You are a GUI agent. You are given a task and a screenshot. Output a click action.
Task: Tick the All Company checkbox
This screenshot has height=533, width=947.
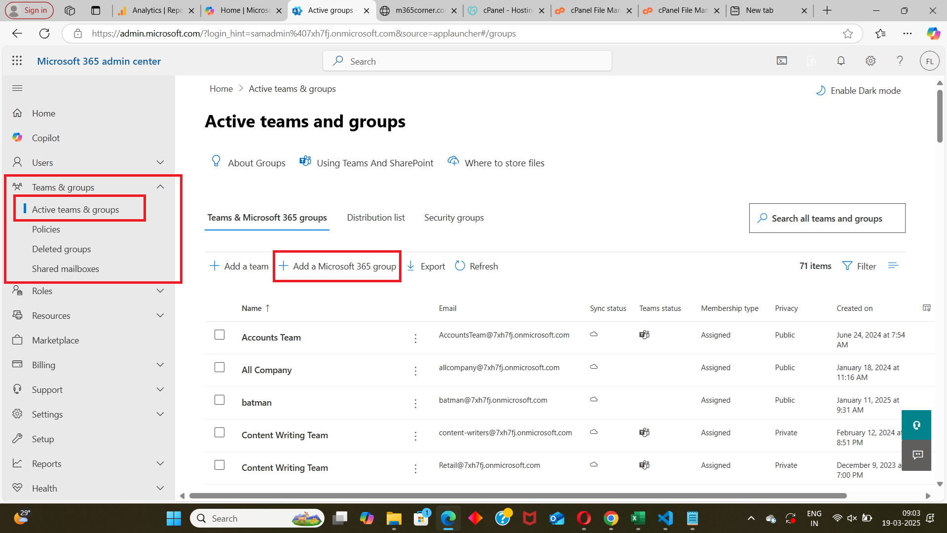(x=219, y=367)
